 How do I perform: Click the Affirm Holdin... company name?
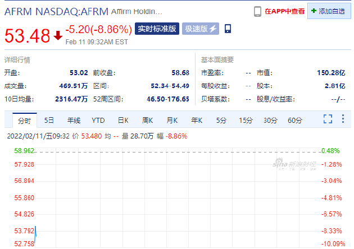click(137, 11)
